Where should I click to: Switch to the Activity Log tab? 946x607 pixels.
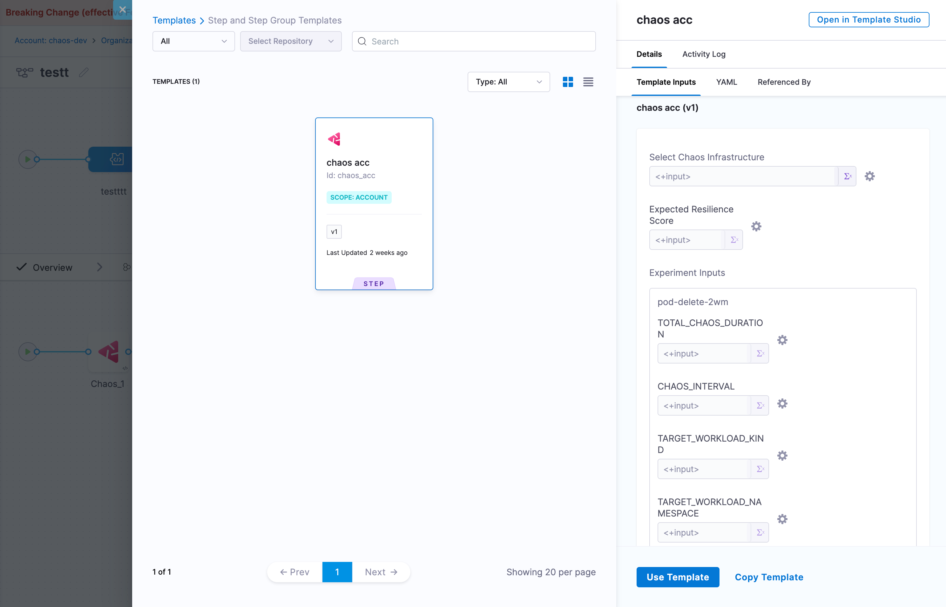(x=704, y=54)
